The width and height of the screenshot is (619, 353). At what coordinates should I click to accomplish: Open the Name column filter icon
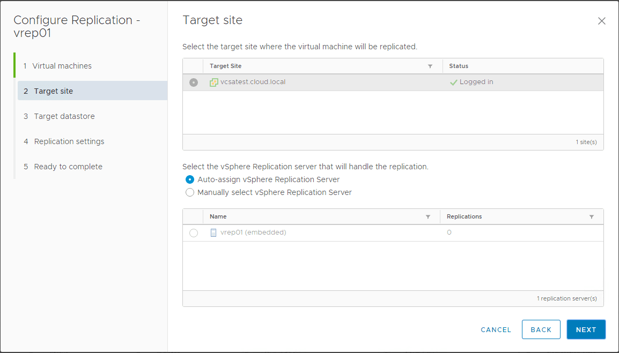tap(428, 217)
